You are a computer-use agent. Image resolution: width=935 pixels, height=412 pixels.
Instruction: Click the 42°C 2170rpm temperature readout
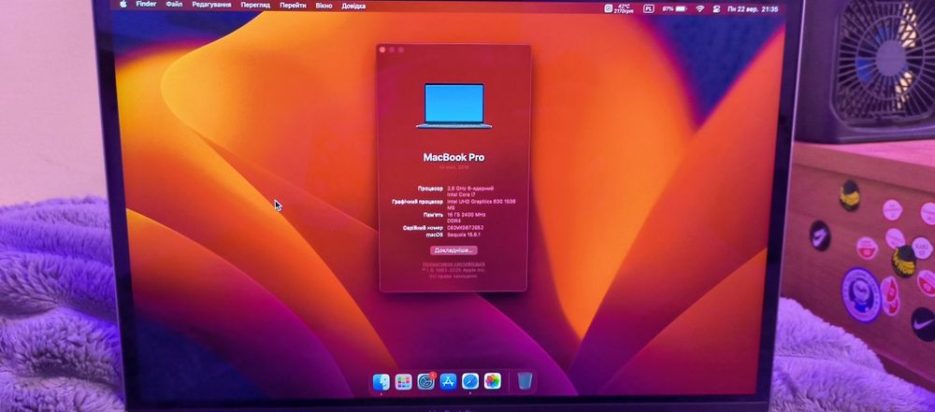point(625,8)
